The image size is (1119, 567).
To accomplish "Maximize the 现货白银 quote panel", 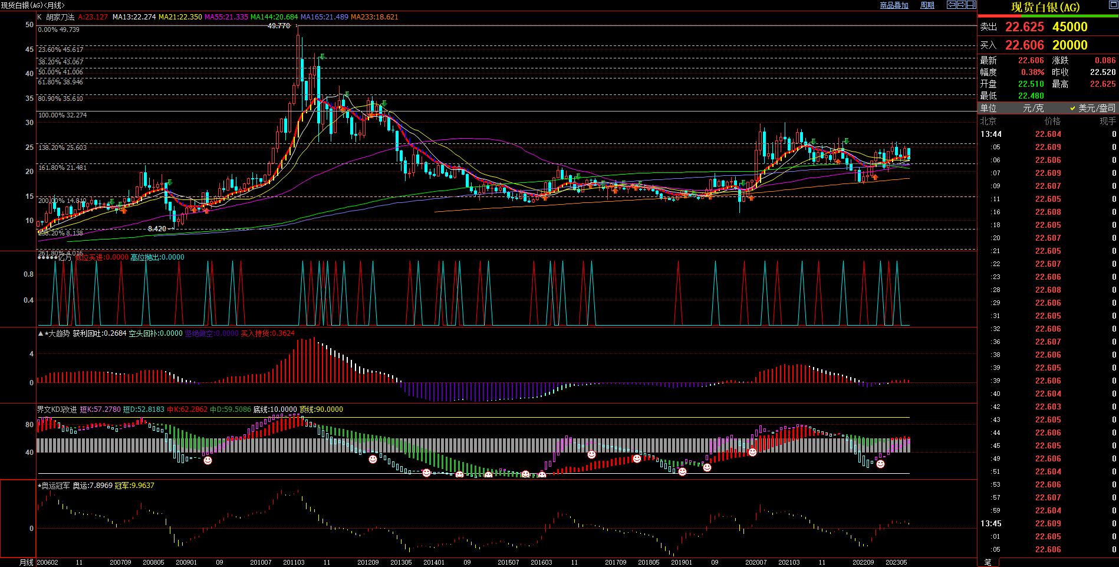I will 1113,5.
